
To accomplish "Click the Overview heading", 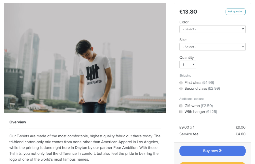I will point(18,122).
